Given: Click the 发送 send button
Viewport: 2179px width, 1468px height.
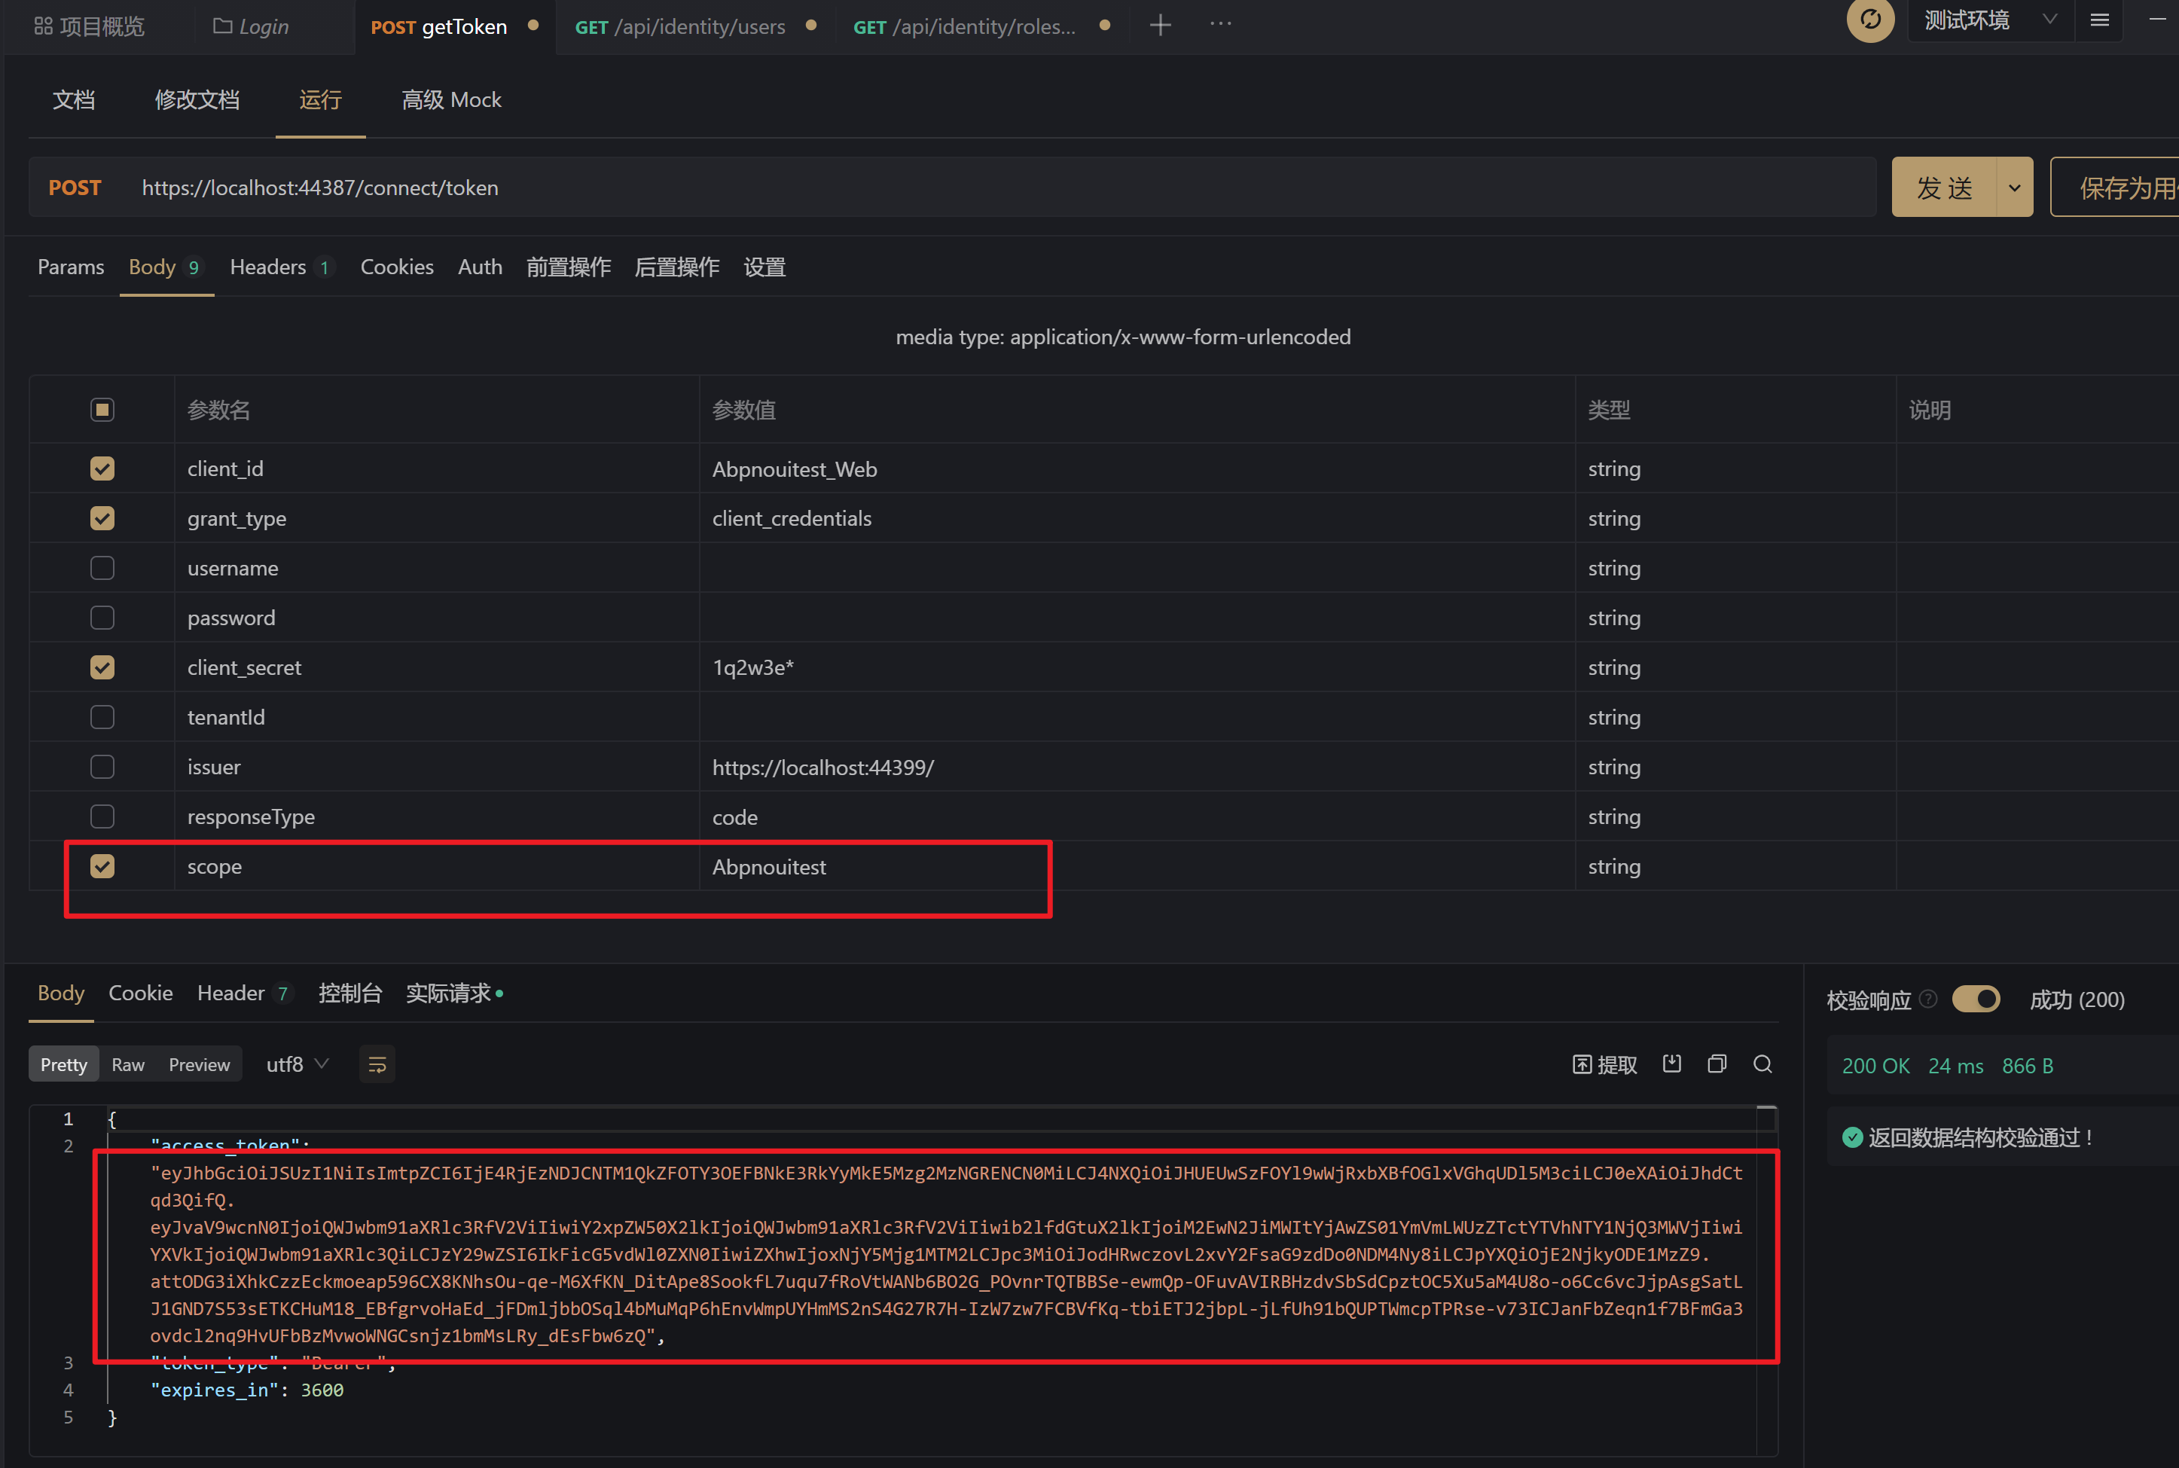Looking at the screenshot, I should pyautogui.click(x=1945, y=186).
